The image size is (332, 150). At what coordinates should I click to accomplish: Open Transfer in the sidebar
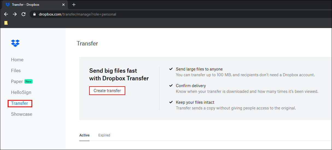[20, 103]
